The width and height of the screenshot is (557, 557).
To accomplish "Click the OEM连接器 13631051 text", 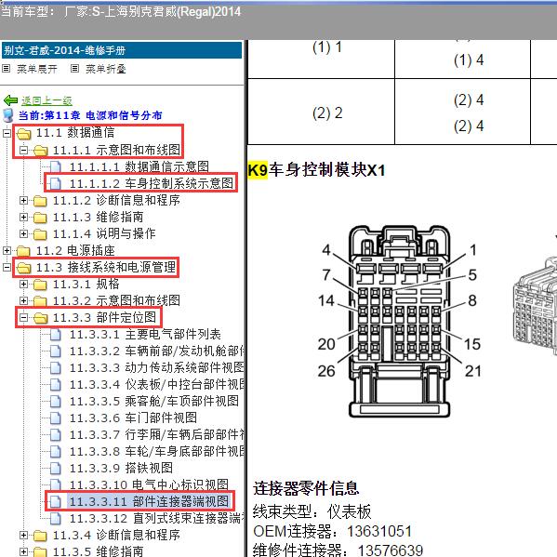I will (x=332, y=532).
